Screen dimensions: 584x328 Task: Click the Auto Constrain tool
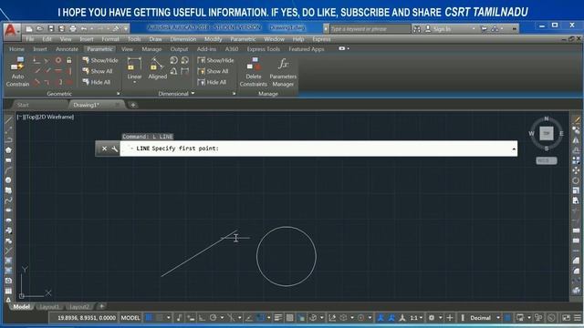pyautogui.click(x=17, y=72)
